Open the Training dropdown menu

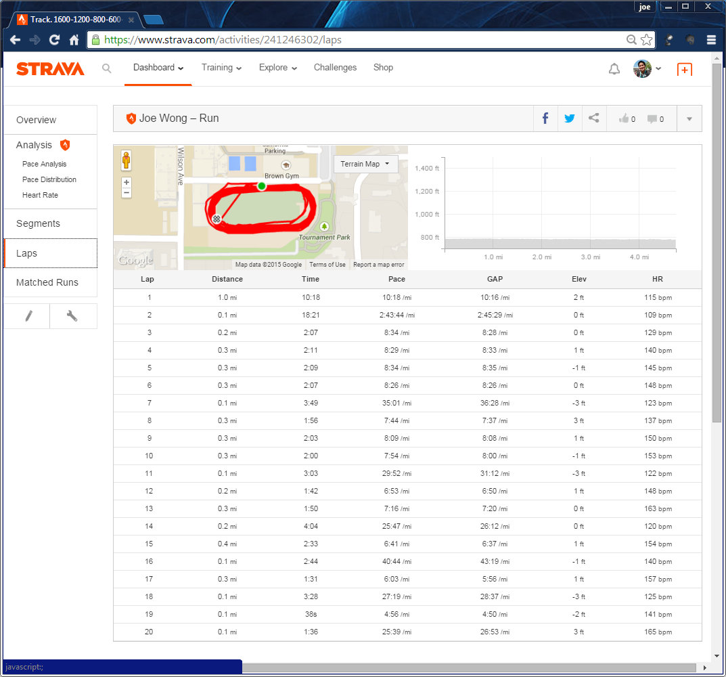pos(221,68)
